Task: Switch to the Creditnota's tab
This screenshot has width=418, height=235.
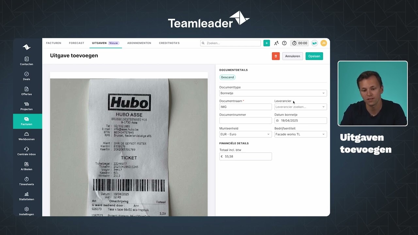Action: (169, 43)
